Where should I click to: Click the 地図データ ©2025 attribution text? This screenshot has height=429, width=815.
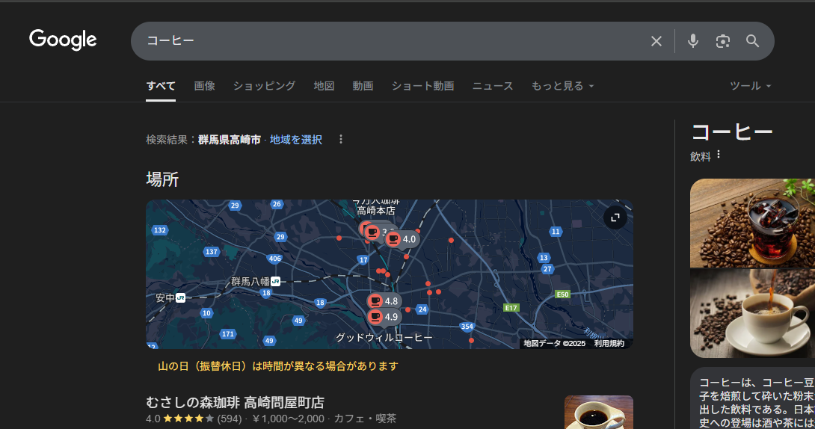pyautogui.click(x=554, y=343)
